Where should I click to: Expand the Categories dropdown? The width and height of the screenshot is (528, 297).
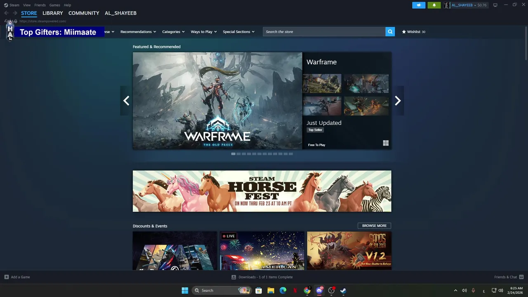pos(173,32)
